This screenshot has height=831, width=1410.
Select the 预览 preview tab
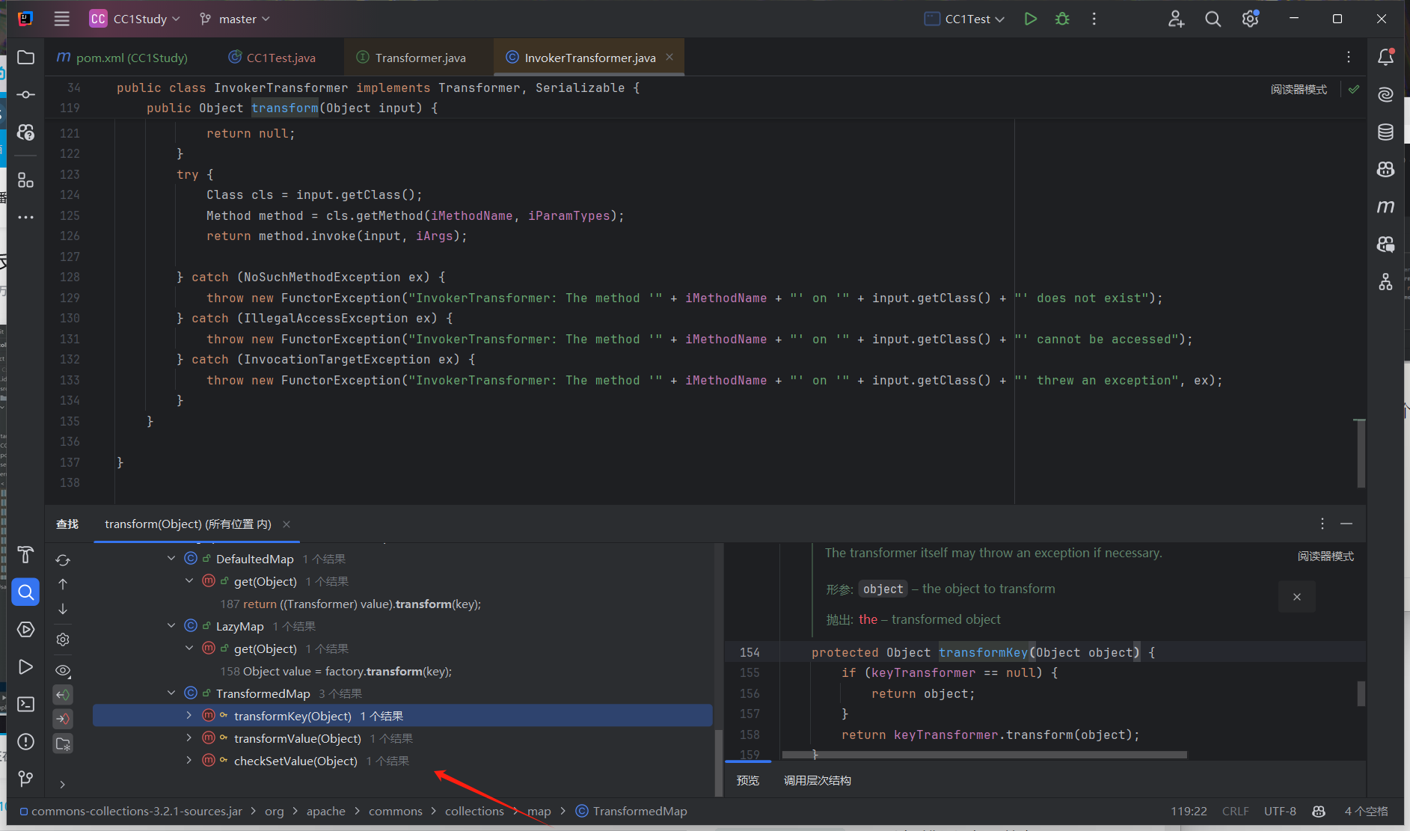click(x=748, y=780)
